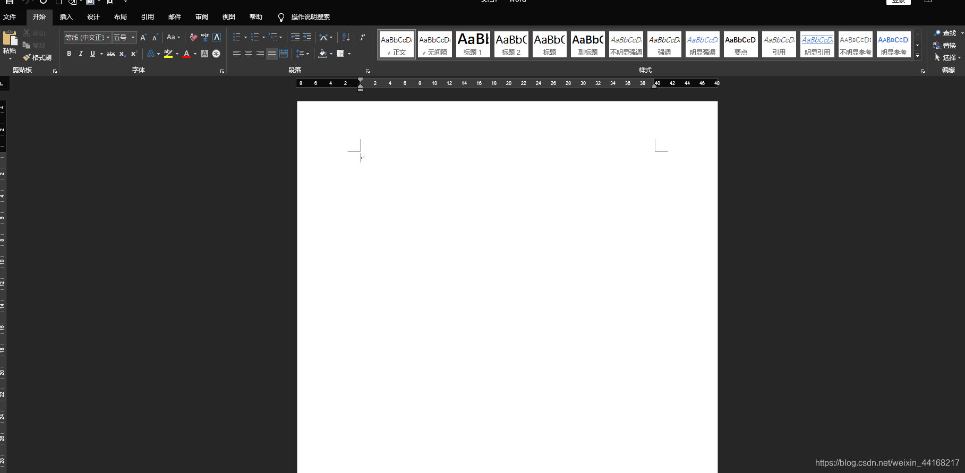Switch to the References (引用) tab
The width and height of the screenshot is (965, 473).
(147, 17)
